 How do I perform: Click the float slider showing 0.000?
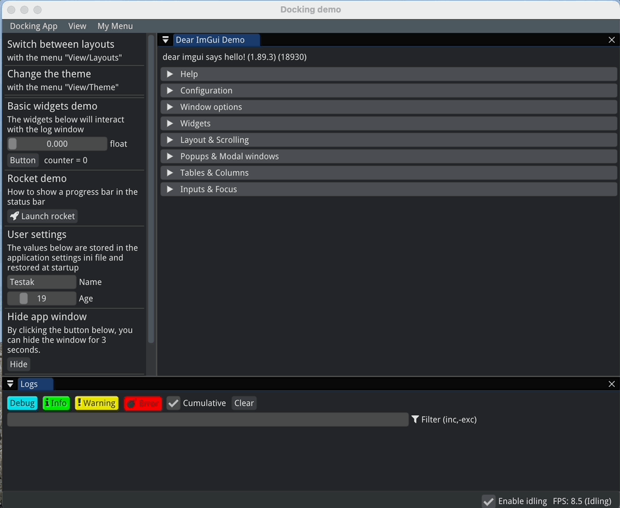click(57, 144)
